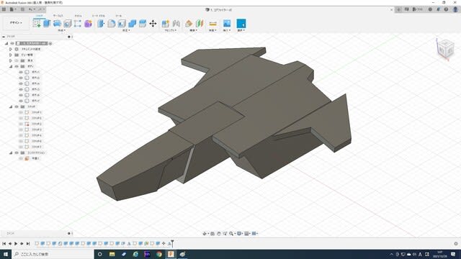Play the timeline history

[x=16, y=243]
